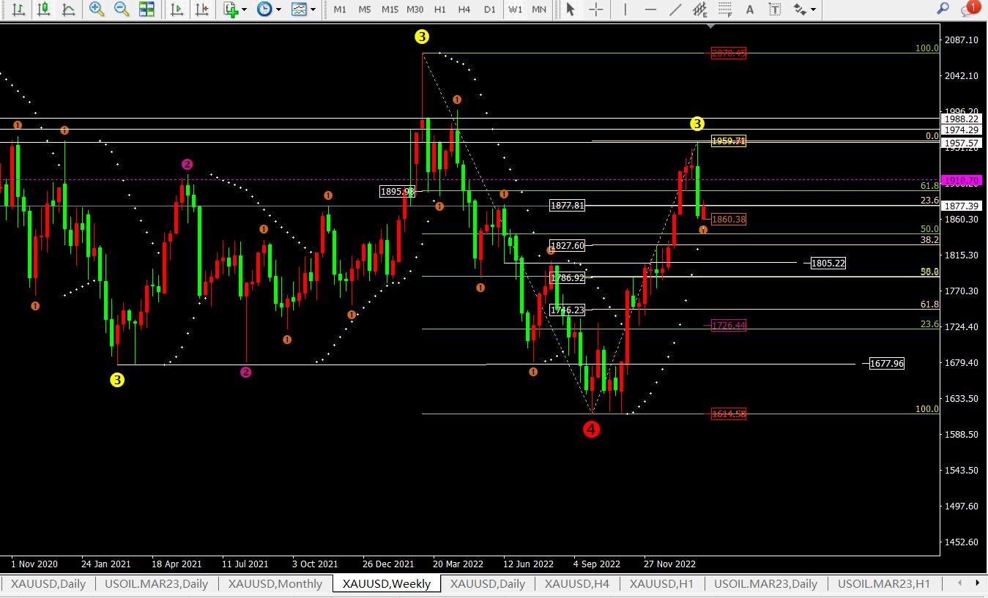Select the arrow cursor tool

click(571, 10)
